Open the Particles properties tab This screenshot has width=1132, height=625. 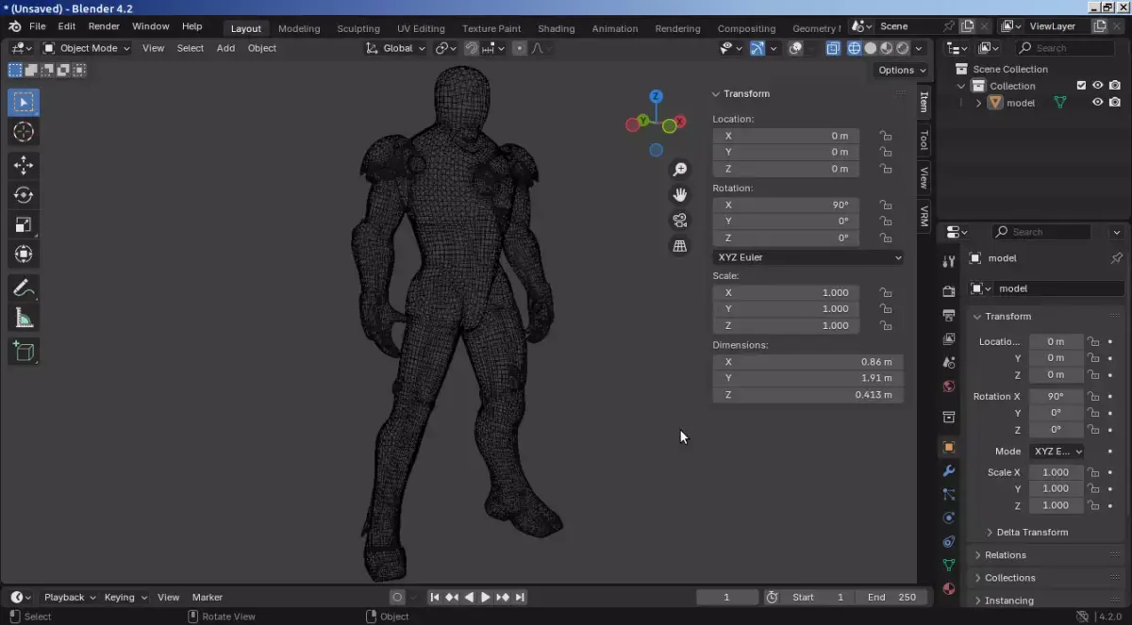tap(949, 494)
